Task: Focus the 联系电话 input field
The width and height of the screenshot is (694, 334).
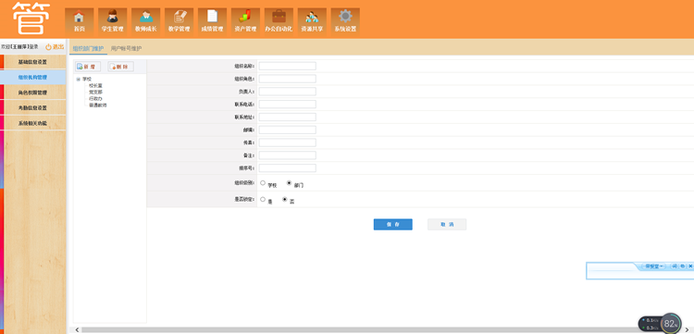Action: (x=287, y=105)
